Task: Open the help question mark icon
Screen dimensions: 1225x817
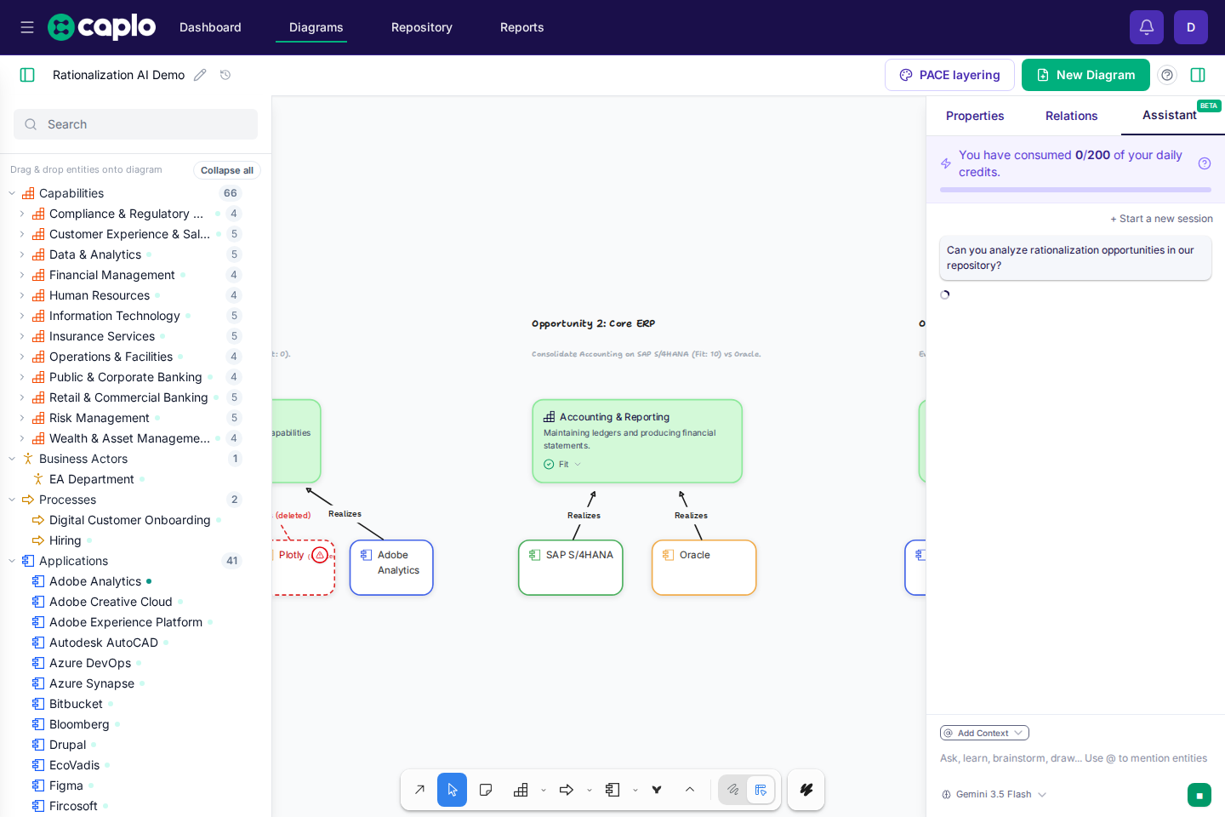Action: (x=1167, y=75)
